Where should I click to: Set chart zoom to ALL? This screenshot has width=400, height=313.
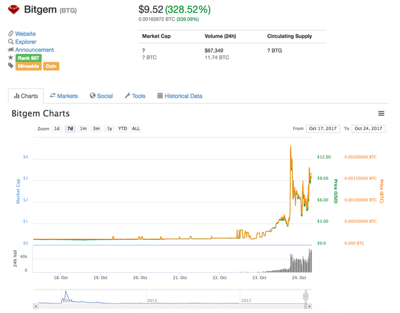click(x=136, y=129)
